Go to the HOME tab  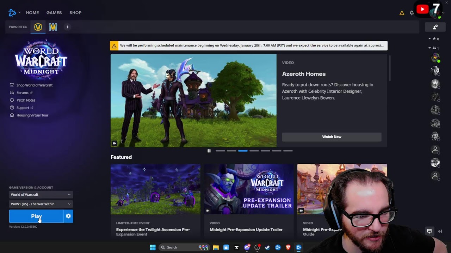(32, 13)
